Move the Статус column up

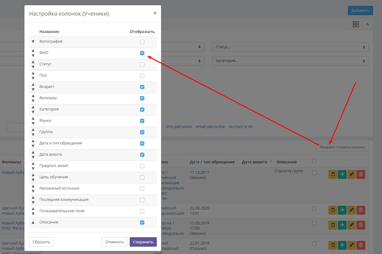33,62
